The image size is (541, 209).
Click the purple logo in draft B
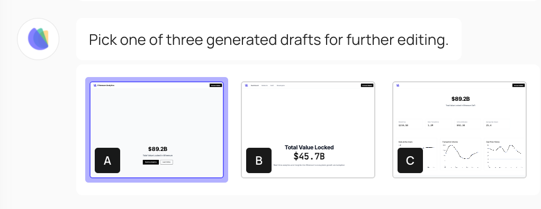246,85
